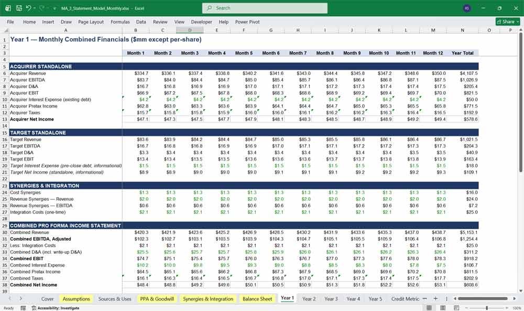Switch to the Home ribbon tab

[29, 22]
